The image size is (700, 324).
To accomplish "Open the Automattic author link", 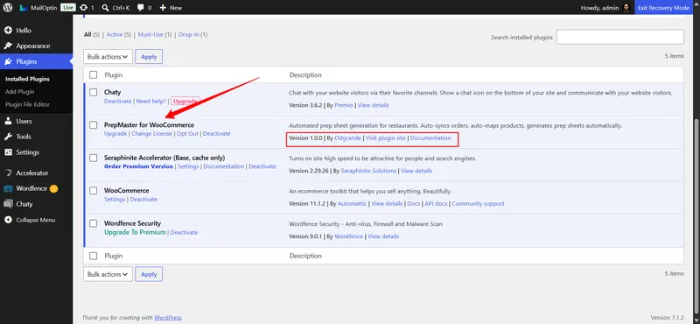I will click(353, 203).
